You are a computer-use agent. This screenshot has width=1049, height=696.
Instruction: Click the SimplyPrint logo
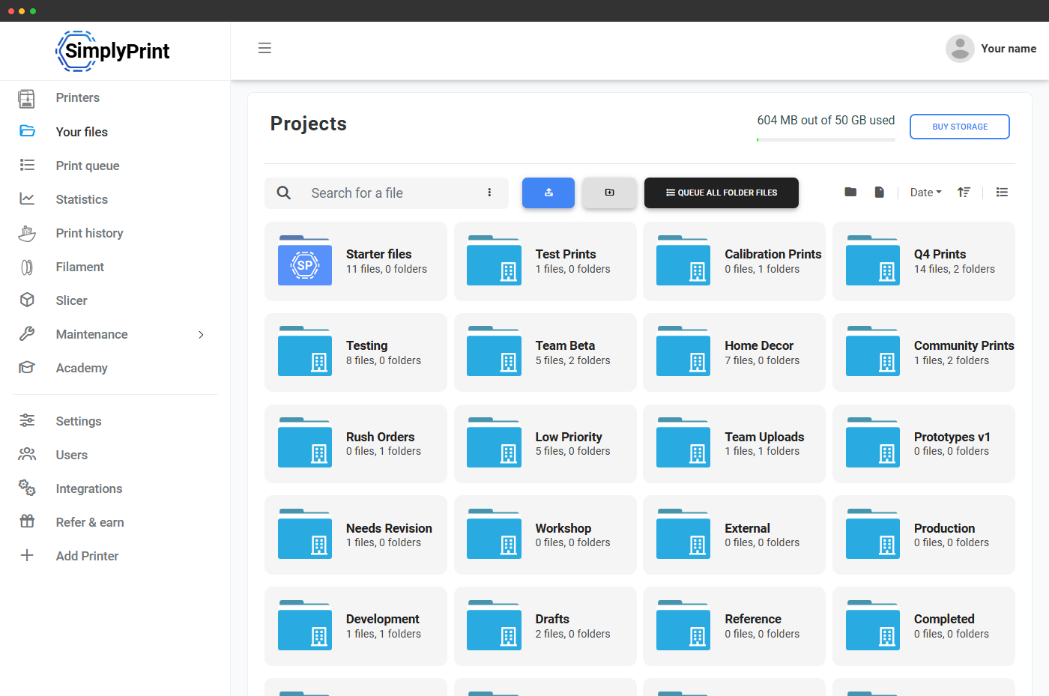(x=113, y=51)
